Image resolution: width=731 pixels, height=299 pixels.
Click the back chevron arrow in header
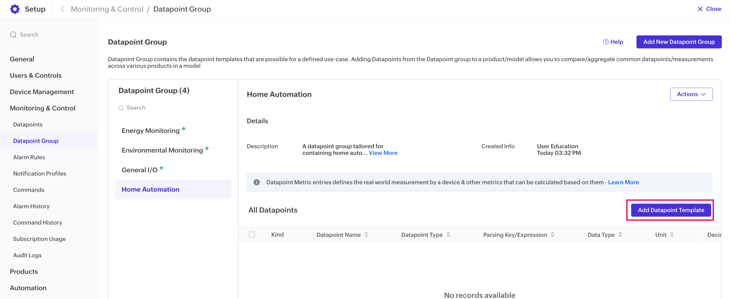62,9
